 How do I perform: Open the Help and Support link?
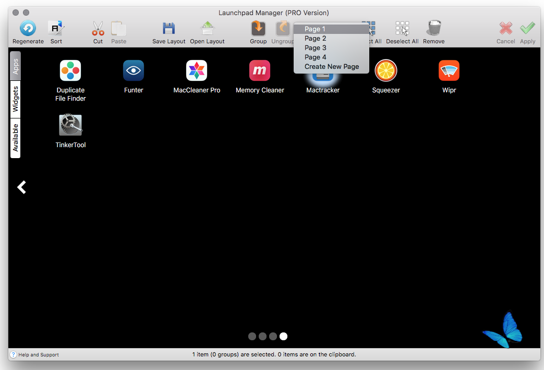(x=39, y=355)
